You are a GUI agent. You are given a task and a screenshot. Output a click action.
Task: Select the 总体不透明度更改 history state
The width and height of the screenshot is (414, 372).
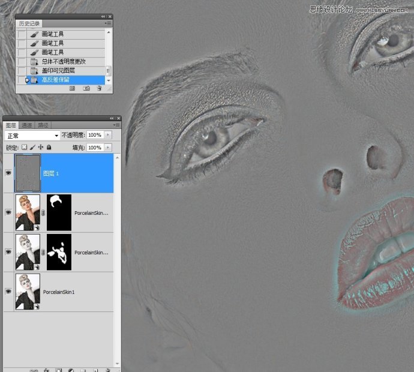coord(63,62)
